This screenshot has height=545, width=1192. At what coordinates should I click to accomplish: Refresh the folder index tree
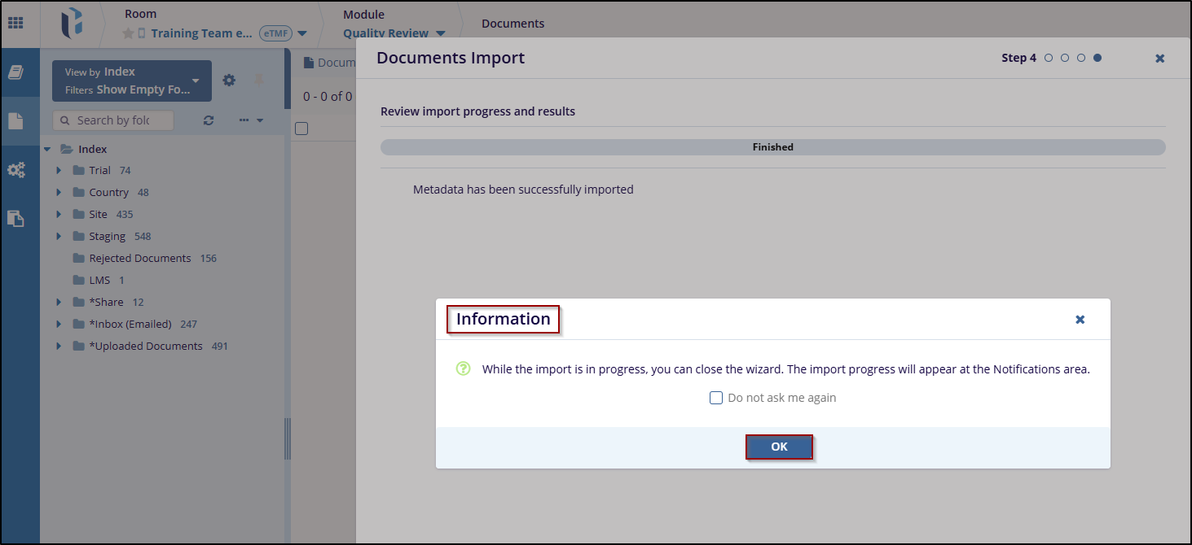click(209, 120)
